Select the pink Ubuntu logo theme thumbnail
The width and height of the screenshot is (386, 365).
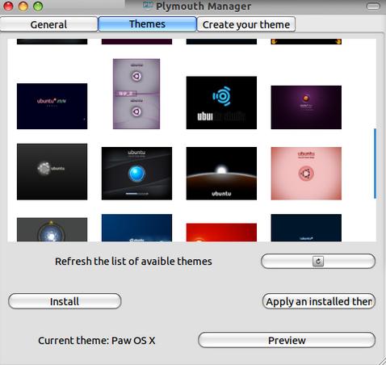306,174
